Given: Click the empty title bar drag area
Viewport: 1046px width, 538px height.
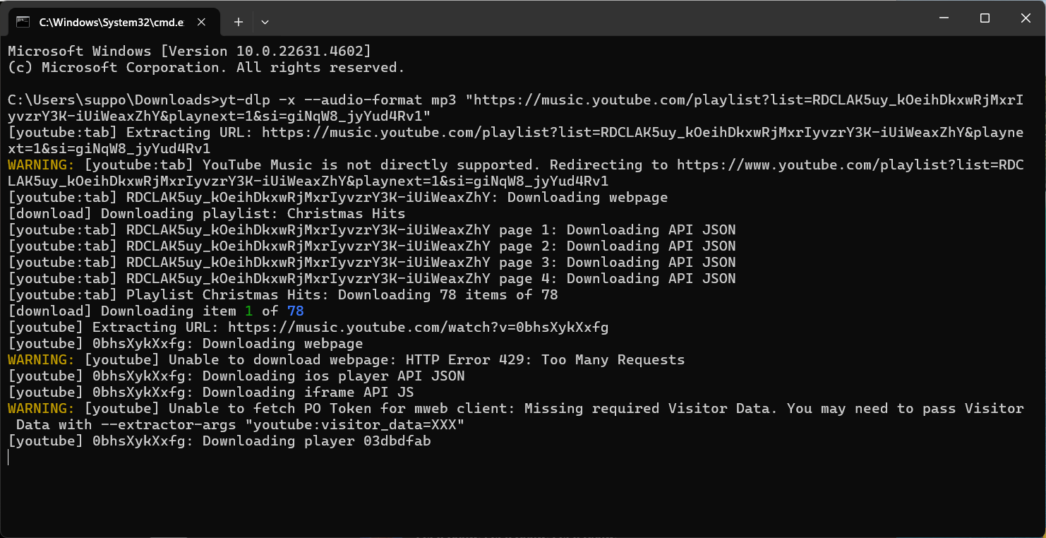Looking at the screenshot, I should [600, 18].
